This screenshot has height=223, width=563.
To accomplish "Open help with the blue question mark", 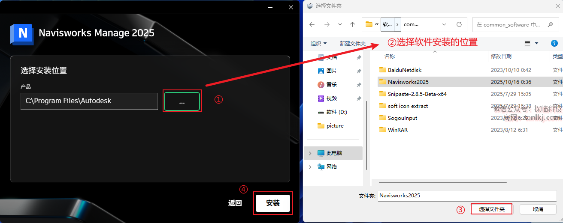I will click(554, 43).
